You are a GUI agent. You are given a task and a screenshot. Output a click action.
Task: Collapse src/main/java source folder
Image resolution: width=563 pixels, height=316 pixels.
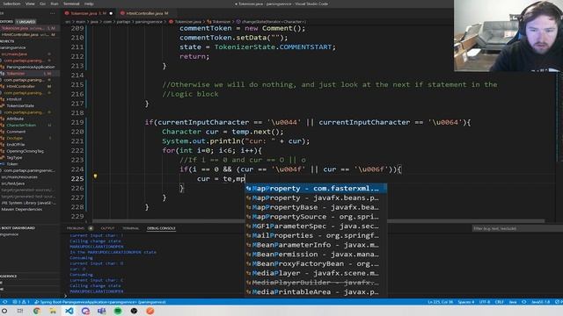coord(14,54)
